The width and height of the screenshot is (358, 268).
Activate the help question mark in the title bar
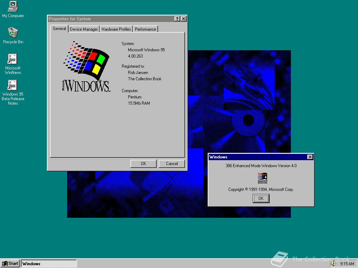177,19
